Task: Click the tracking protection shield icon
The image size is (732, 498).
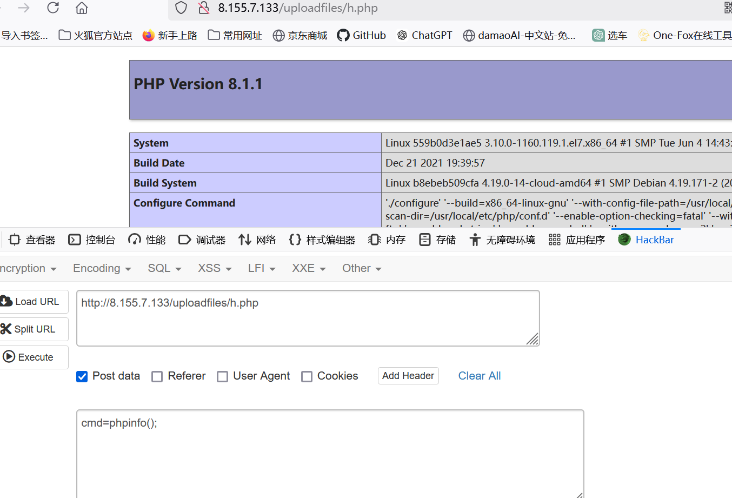Action: coord(181,8)
